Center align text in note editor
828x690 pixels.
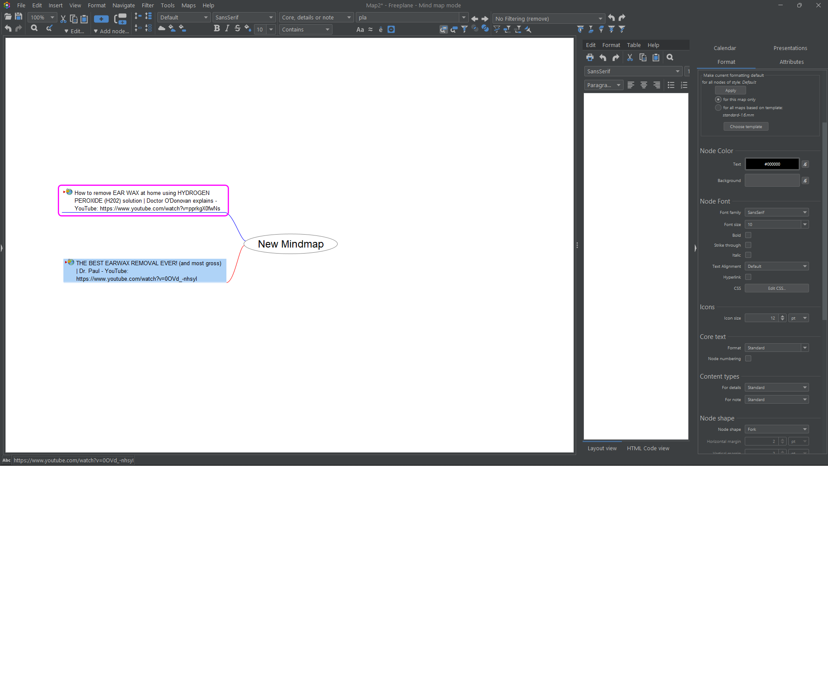643,85
